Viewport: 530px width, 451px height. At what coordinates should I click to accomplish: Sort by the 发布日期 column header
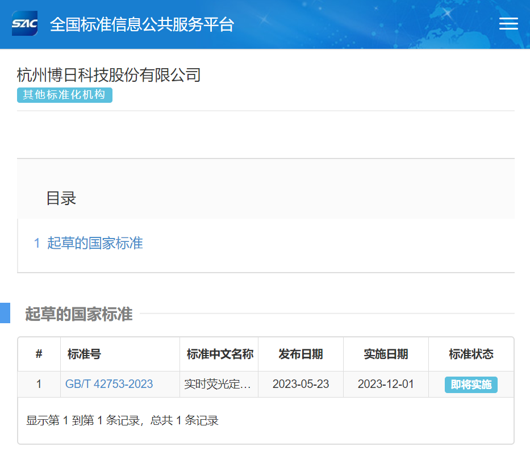(x=301, y=354)
